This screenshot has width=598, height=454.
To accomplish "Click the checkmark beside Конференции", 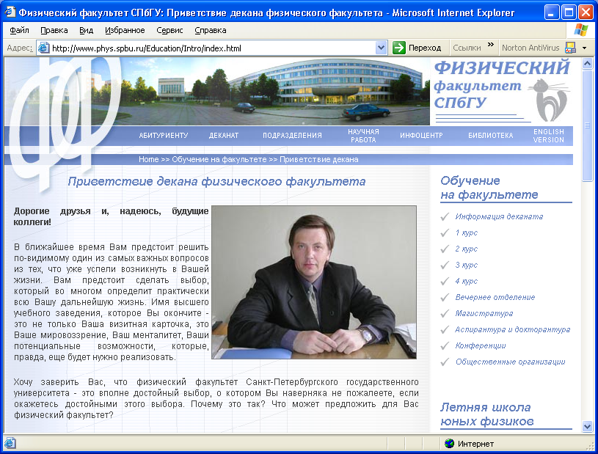I will (x=445, y=345).
